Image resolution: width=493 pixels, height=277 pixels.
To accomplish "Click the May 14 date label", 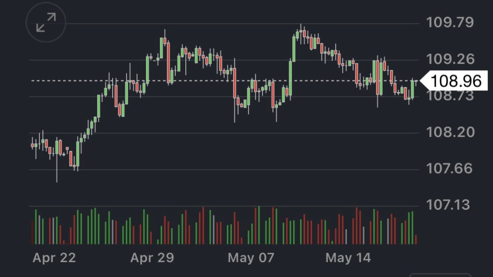I will (x=348, y=258).
